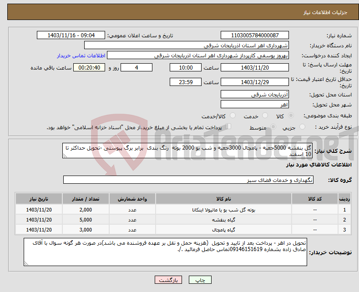Viewport: 359px width, 292px height.
Task: Click the need date in row 2
Action: pos(39,220)
